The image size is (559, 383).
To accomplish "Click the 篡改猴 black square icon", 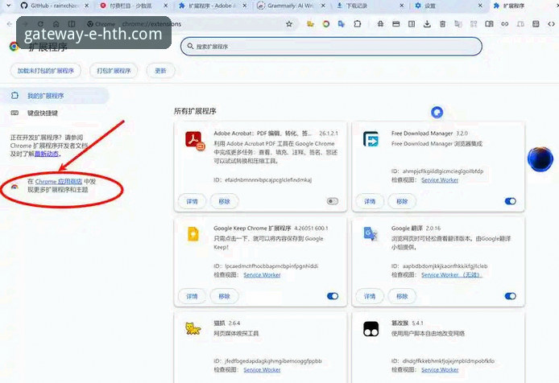I will (371, 328).
